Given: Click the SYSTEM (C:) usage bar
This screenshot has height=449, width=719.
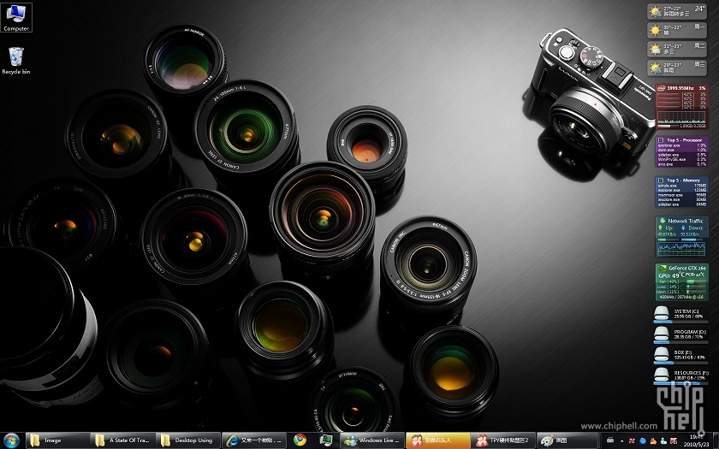Looking at the screenshot, I should tap(680, 322).
